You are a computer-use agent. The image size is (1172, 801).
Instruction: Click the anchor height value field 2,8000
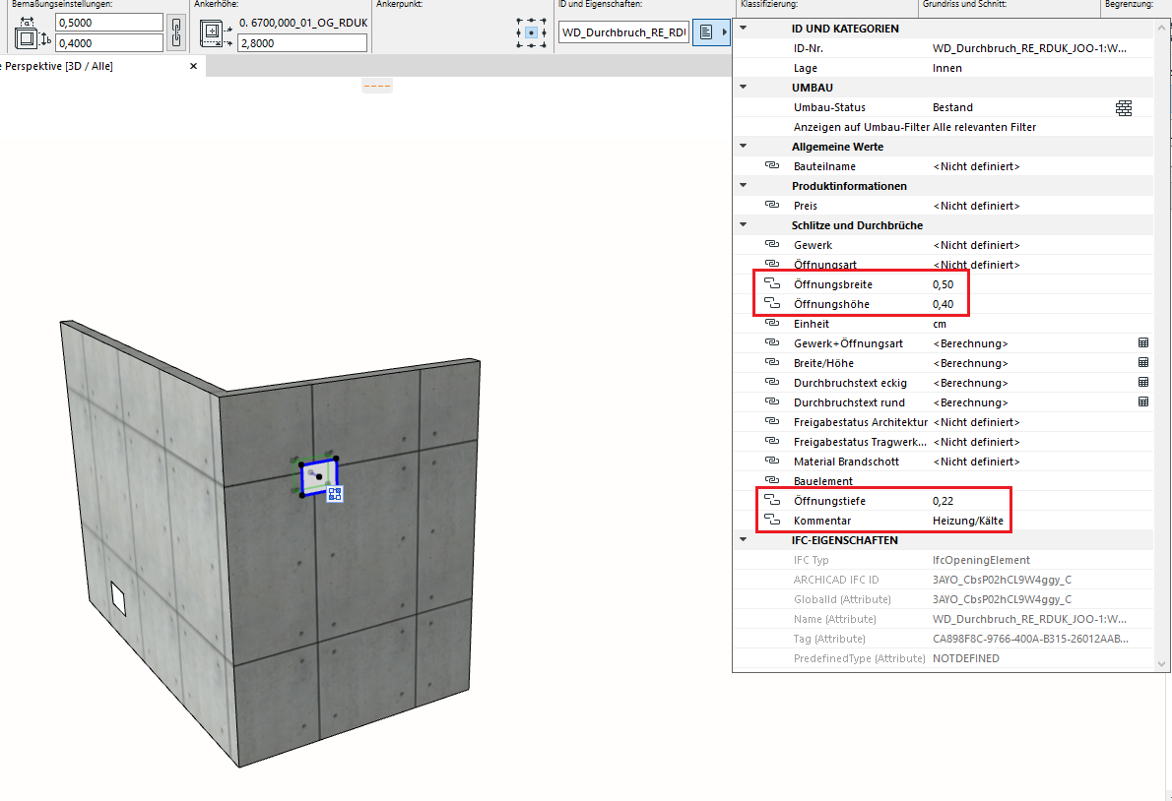[300, 43]
